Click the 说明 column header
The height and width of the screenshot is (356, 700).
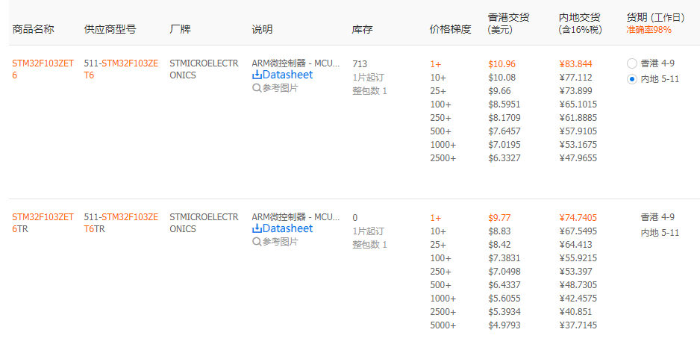click(262, 30)
